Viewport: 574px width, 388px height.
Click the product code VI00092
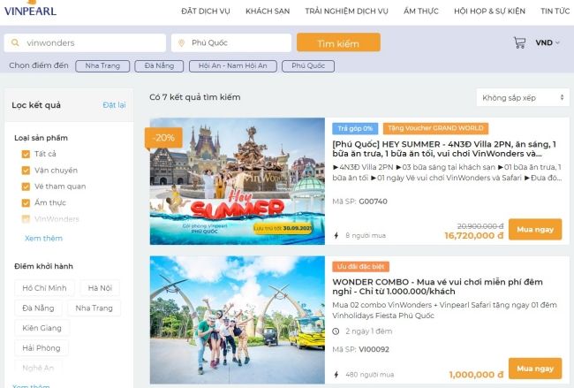(374, 349)
